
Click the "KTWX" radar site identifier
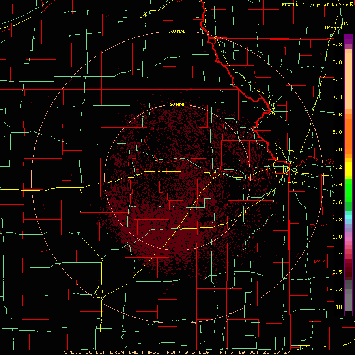pyautogui.click(x=227, y=352)
